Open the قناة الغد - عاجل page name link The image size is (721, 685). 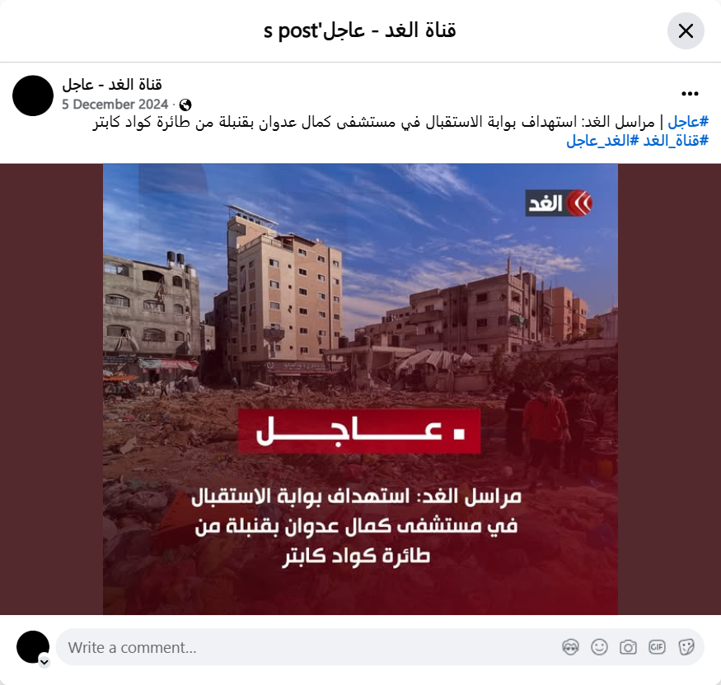click(112, 85)
